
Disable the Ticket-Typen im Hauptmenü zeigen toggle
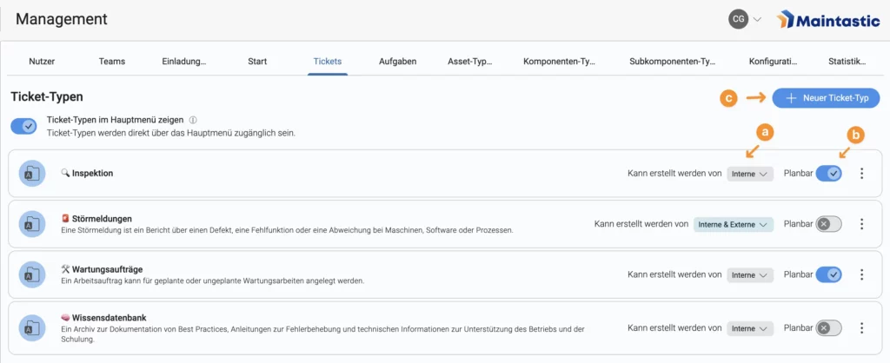[x=23, y=127]
